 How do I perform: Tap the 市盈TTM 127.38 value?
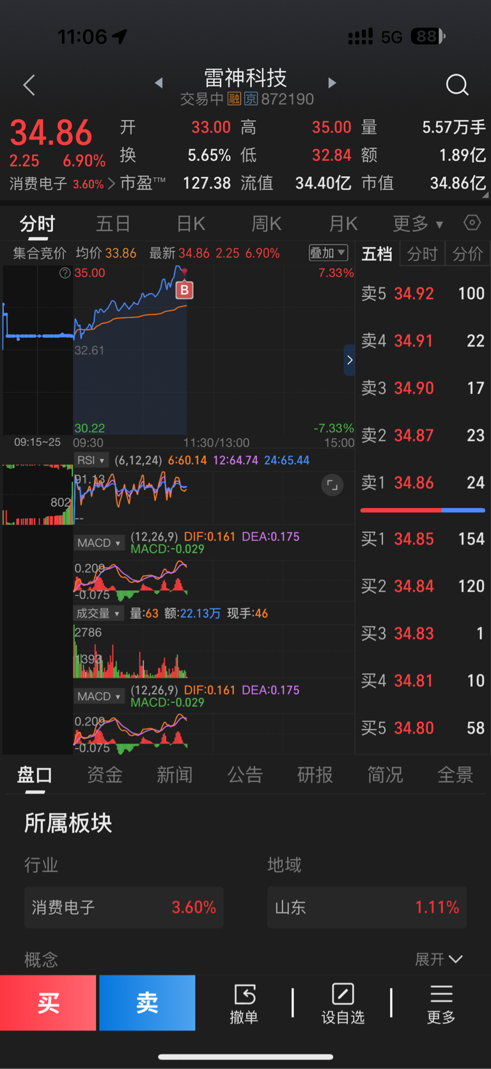(x=207, y=183)
